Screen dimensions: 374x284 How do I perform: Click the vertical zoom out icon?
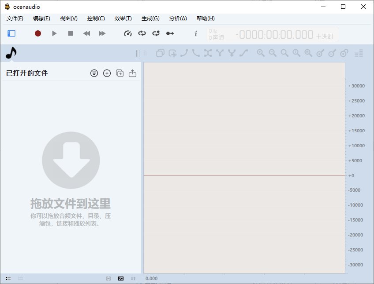[332, 53]
